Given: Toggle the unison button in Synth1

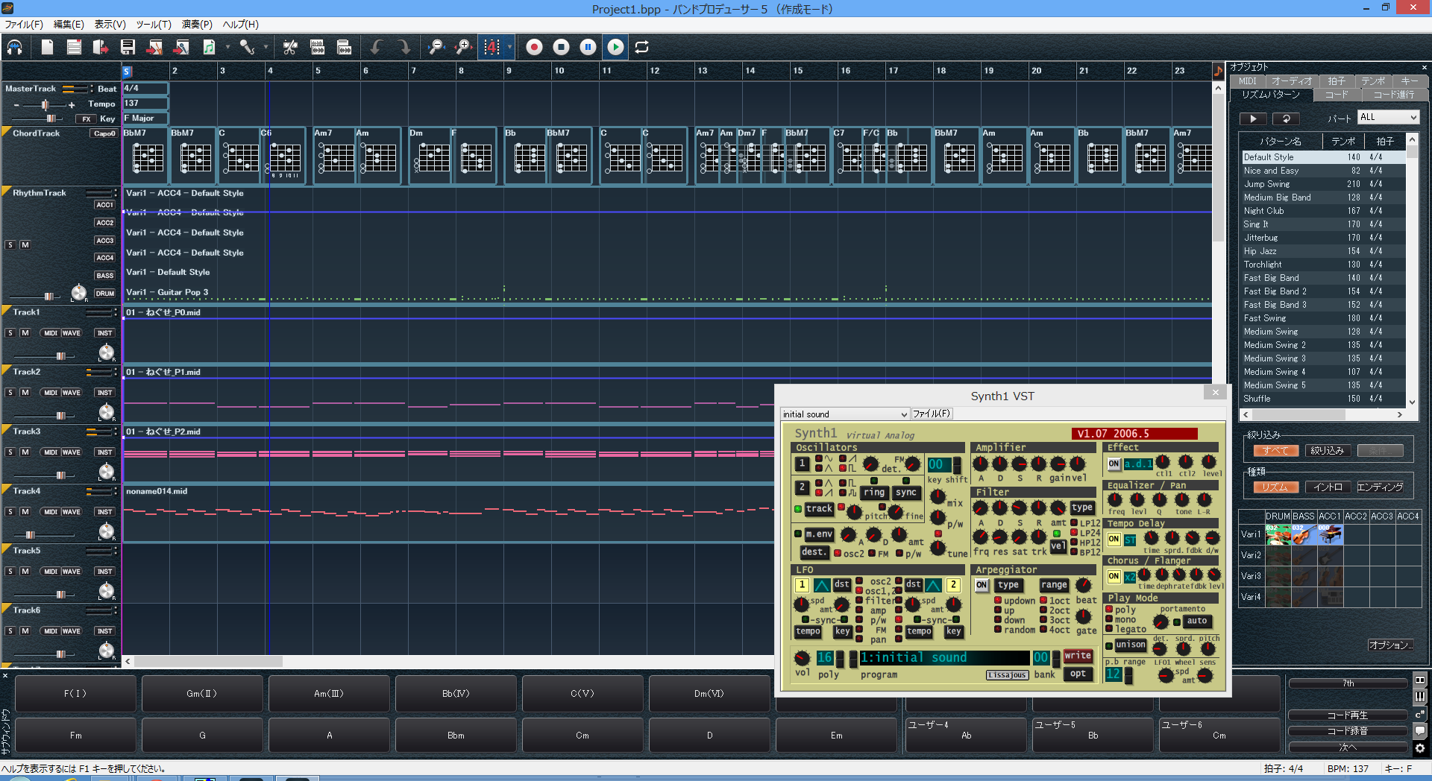Looking at the screenshot, I should [1131, 645].
